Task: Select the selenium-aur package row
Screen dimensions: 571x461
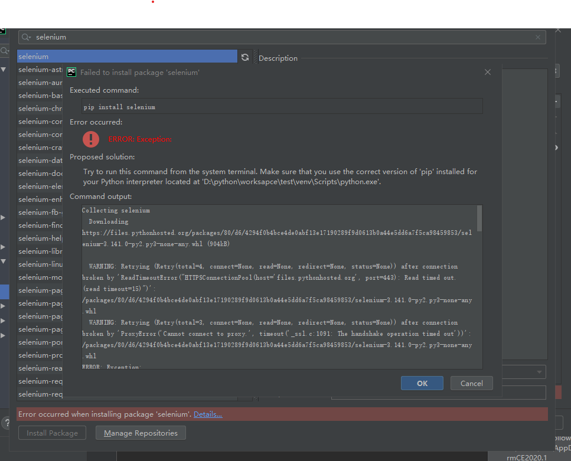Action: pyautogui.click(x=40, y=83)
